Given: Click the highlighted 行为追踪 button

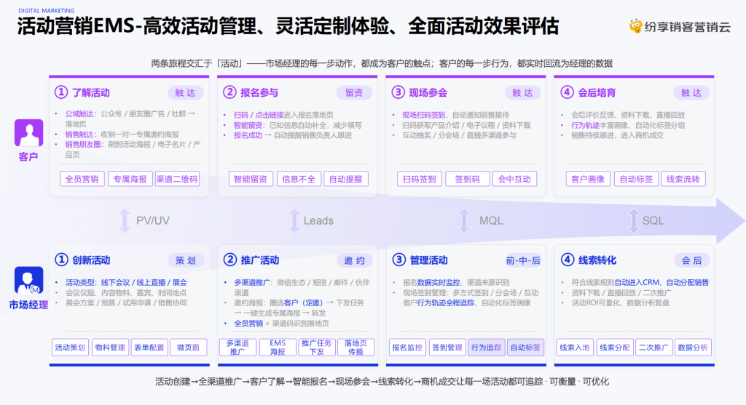Looking at the screenshot, I should point(486,348).
